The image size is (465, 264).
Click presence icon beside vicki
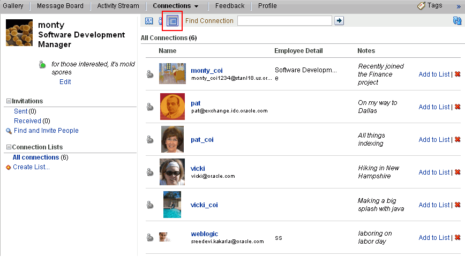(150, 172)
